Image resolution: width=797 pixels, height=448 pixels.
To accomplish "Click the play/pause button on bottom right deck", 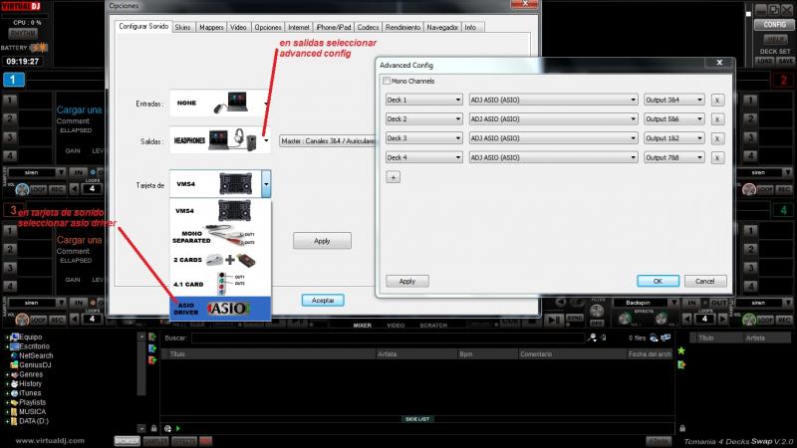I will [554, 320].
